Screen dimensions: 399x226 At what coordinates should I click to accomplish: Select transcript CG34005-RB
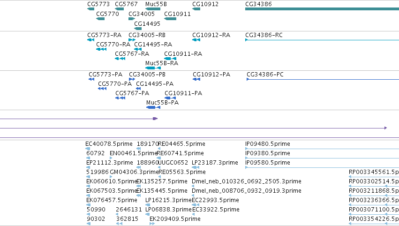pos(147,35)
